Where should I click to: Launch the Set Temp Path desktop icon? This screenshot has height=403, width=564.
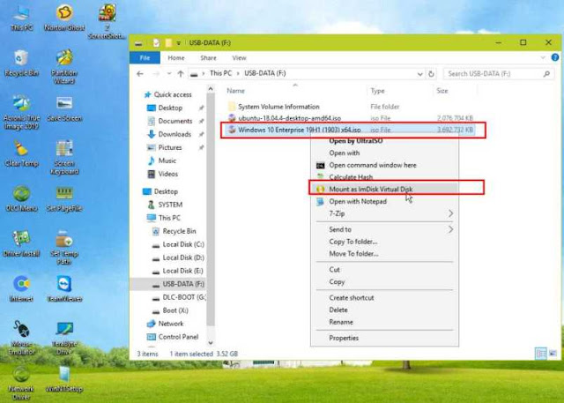(x=64, y=248)
